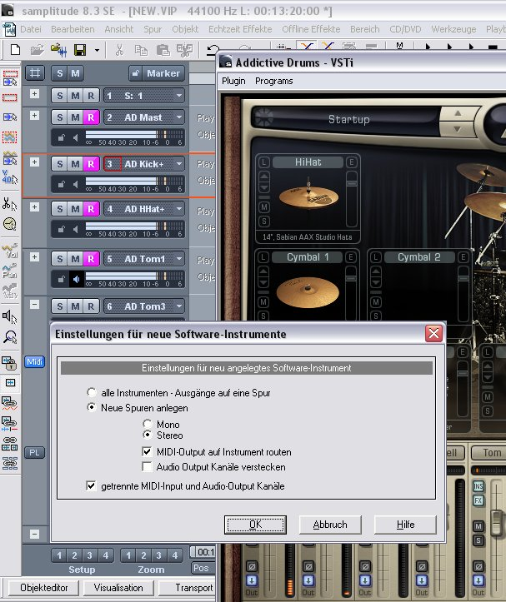Uncheck 'getrennte MIDI-Input und Audio-Output Kanäle'

coord(91,485)
